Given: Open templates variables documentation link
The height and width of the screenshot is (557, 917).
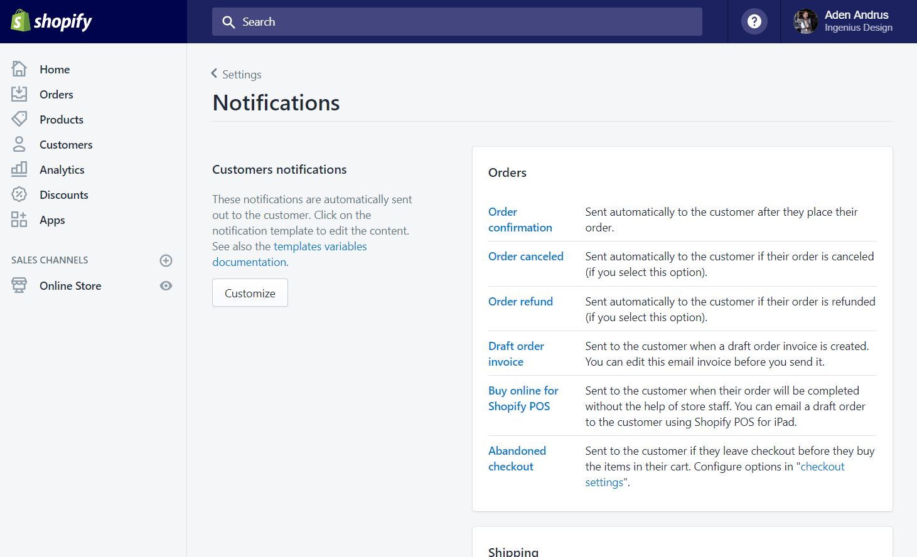Looking at the screenshot, I should 289,254.
